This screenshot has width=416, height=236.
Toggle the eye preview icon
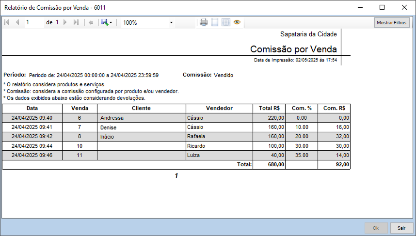(x=237, y=22)
